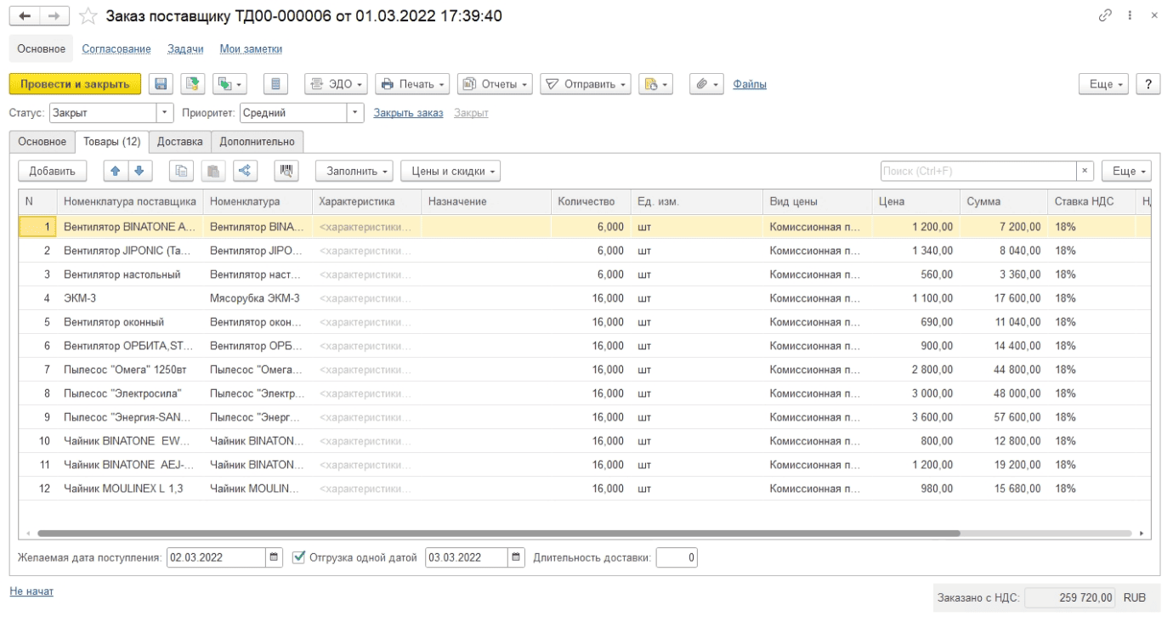Viewport: 1173px width, 622px height.
Task: Click the barcode search icon
Action: pyautogui.click(x=287, y=171)
